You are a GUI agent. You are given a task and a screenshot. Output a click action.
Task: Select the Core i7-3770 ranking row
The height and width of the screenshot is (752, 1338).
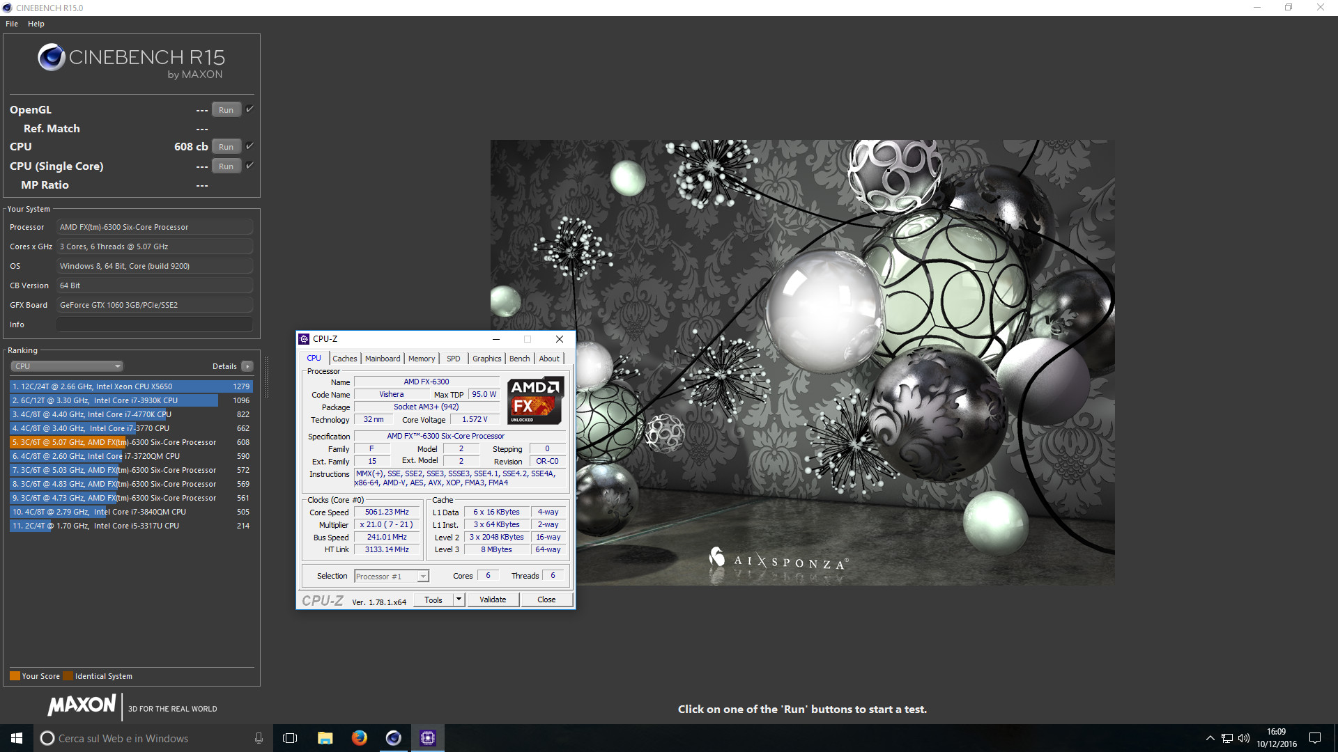point(131,428)
